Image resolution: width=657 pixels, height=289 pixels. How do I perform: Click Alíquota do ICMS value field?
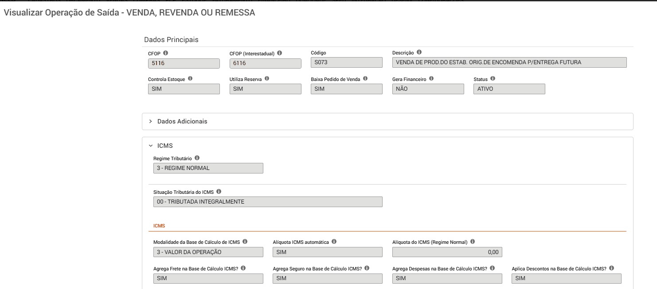pos(447,252)
